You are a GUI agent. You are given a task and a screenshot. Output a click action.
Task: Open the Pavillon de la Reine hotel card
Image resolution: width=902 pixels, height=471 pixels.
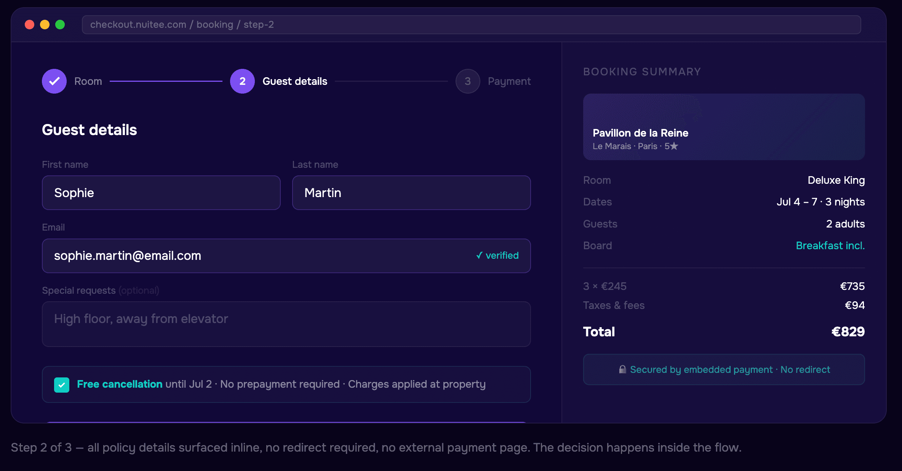(x=723, y=127)
